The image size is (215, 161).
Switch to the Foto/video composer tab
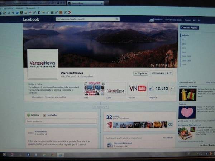[50, 115]
